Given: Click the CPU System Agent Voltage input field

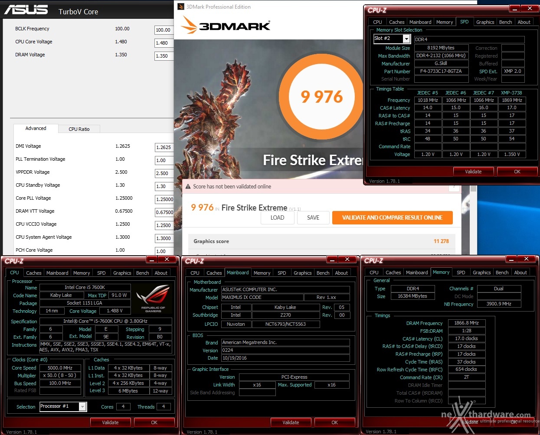Looking at the screenshot, I should (164, 238).
